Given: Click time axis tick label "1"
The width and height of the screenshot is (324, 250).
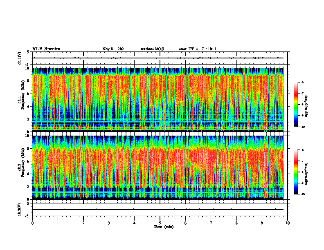Looking at the screenshot, I should [58, 223].
